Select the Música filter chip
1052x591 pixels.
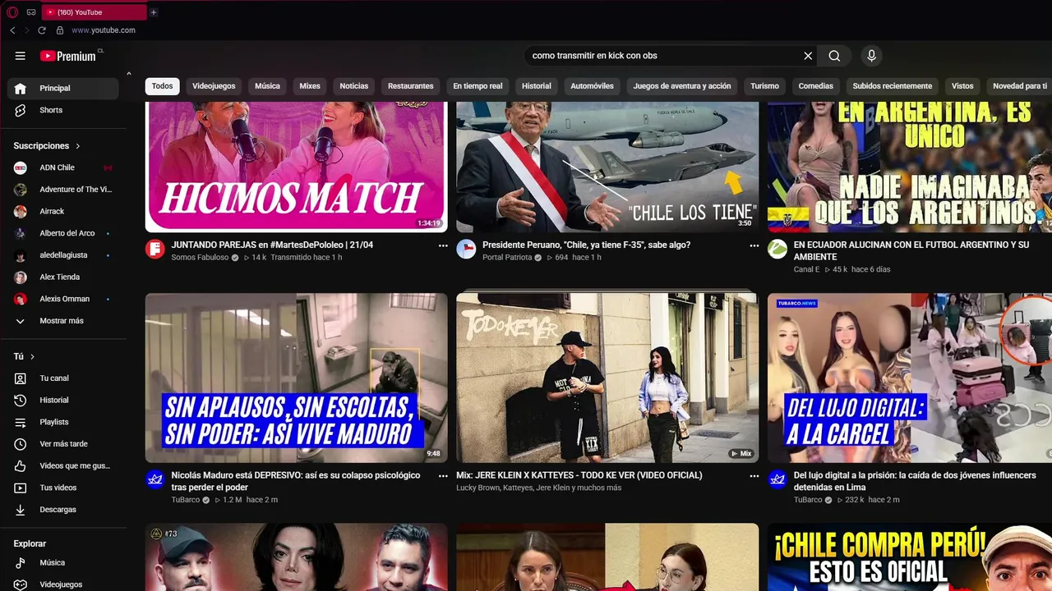[267, 86]
